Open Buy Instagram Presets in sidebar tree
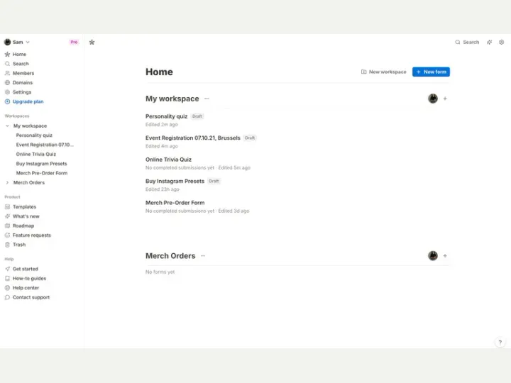 [41, 164]
